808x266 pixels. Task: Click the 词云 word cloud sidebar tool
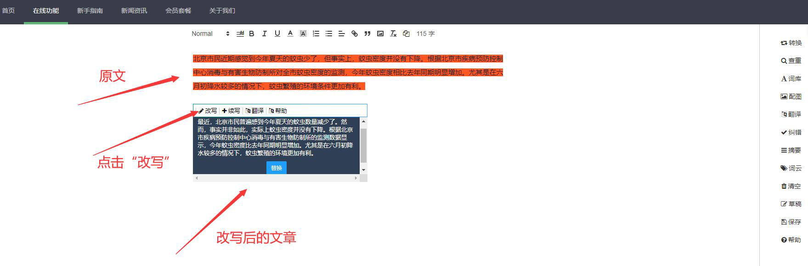tap(791, 168)
